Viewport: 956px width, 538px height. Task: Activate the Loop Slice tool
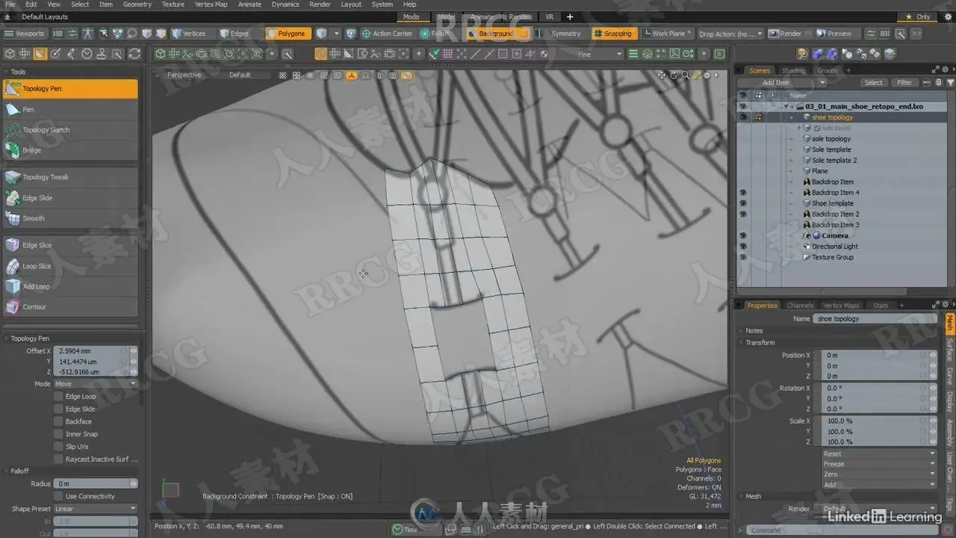click(70, 266)
